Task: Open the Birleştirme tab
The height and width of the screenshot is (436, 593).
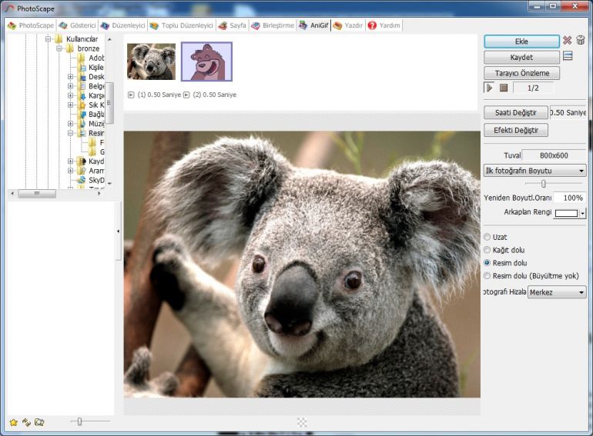Action: [273, 25]
